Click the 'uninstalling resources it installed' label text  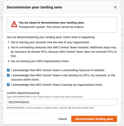click(58, 70)
